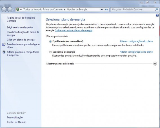
Task: Maximize the Opções de Energia window
Action: click(147, 2)
